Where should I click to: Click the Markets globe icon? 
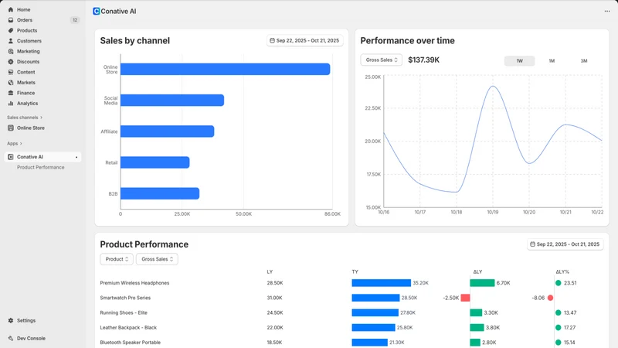[11, 83]
